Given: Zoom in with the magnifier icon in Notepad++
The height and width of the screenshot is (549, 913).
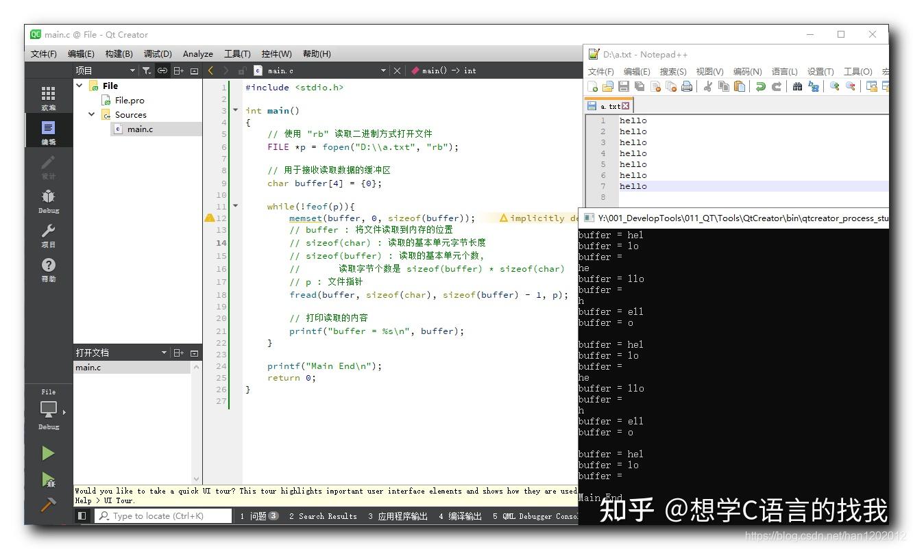Looking at the screenshot, I should (836, 86).
